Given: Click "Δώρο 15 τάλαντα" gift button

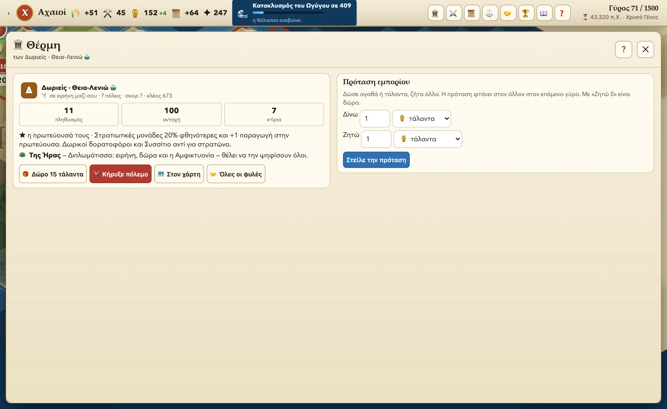Looking at the screenshot, I should (x=53, y=174).
